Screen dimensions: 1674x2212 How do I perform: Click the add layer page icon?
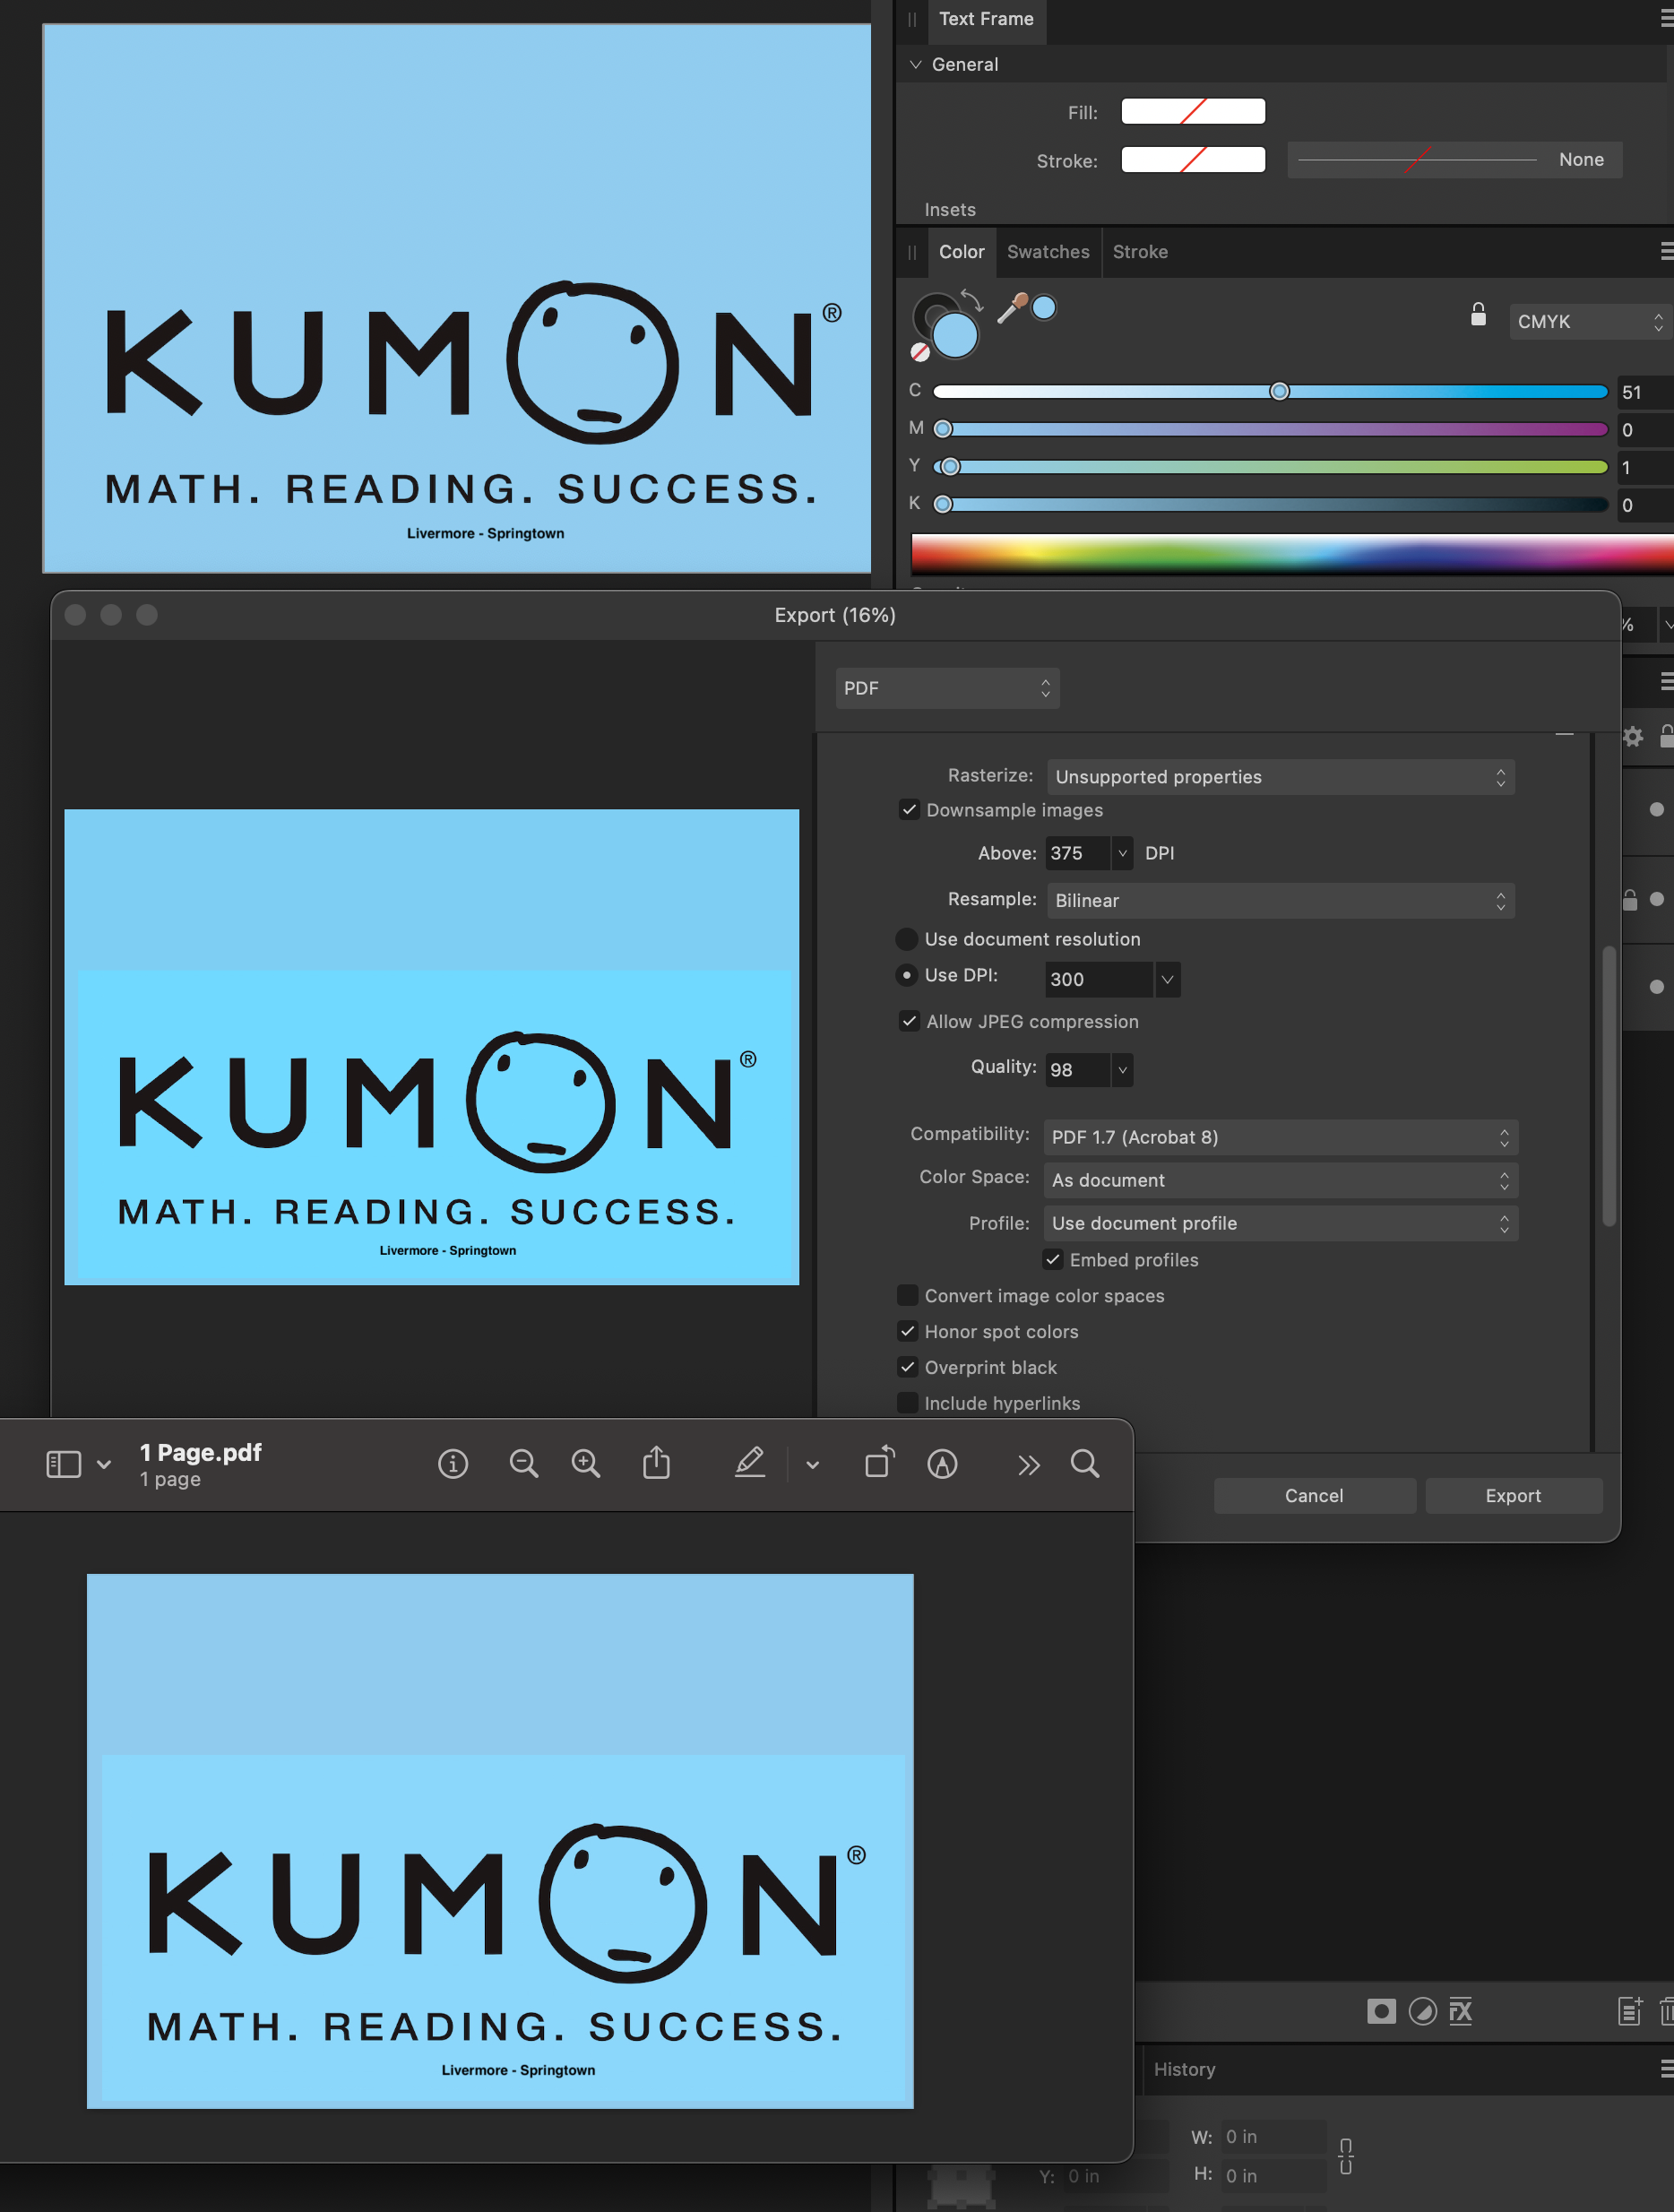pos(1630,2011)
